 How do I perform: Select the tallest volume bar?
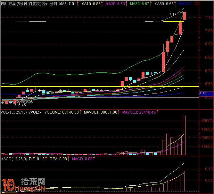click(184, 135)
